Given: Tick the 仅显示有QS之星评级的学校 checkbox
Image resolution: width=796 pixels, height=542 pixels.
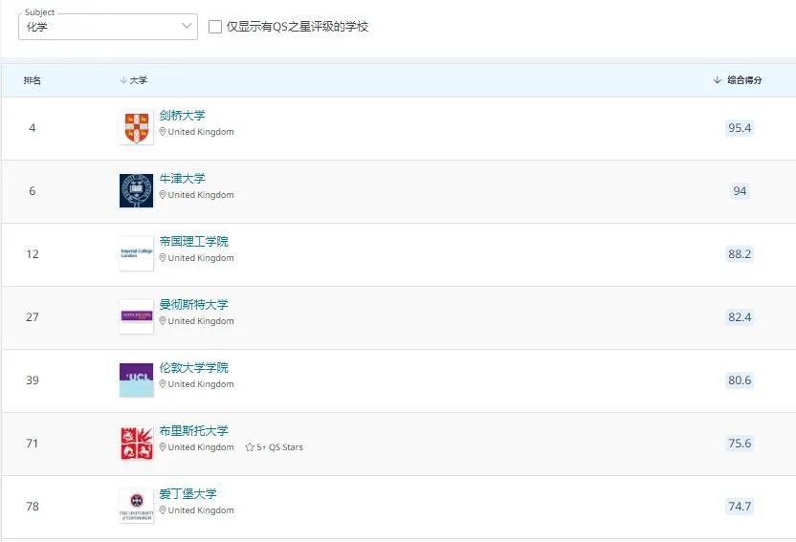Looking at the screenshot, I should pyautogui.click(x=215, y=27).
